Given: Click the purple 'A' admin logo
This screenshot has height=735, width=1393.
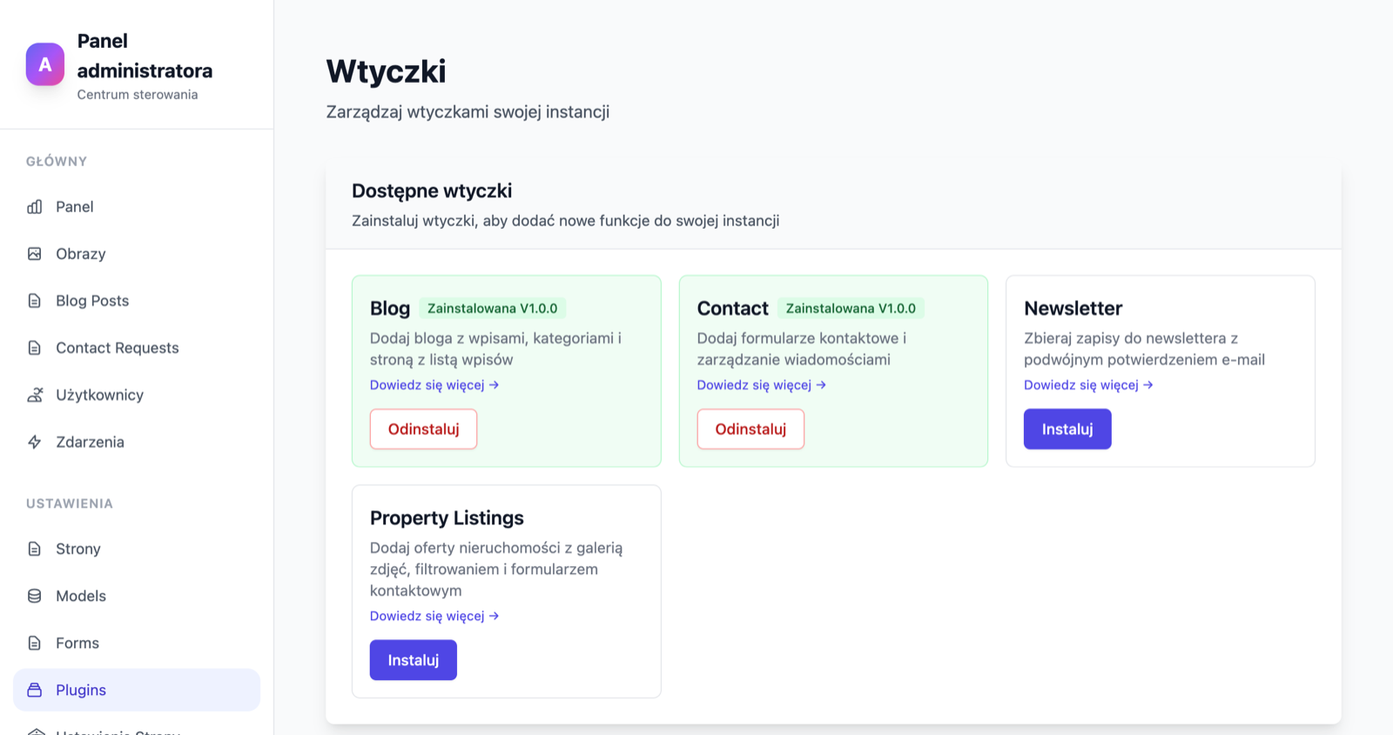Looking at the screenshot, I should click(x=45, y=64).
